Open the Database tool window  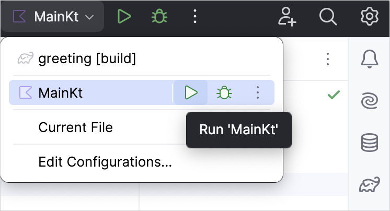370,143
